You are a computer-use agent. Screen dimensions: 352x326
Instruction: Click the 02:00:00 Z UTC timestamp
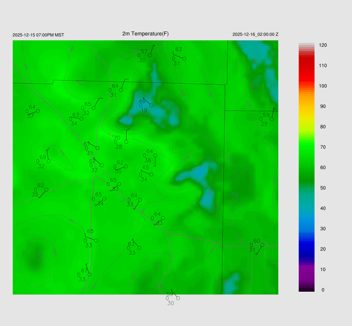click(x=255, y=34)
